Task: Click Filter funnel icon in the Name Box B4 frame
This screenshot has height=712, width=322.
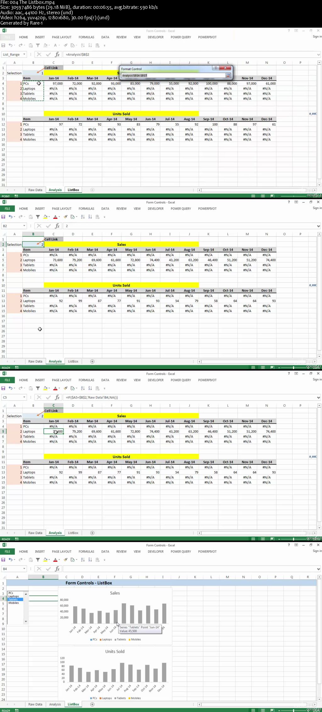Action: click(38, 560)
